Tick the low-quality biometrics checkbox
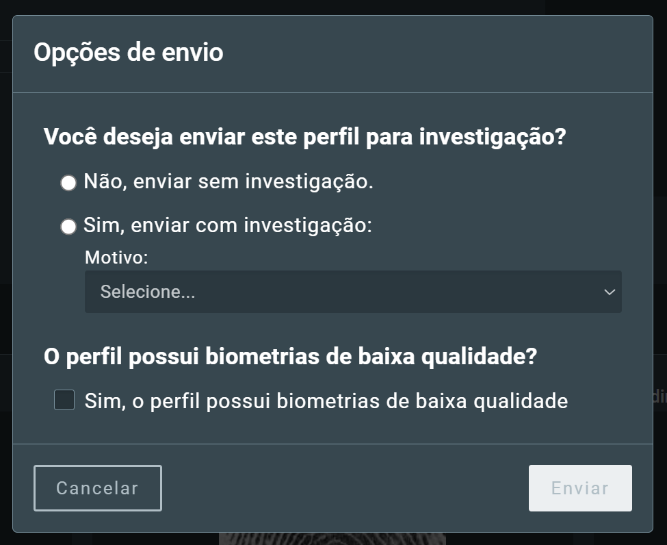 [64, 400]
